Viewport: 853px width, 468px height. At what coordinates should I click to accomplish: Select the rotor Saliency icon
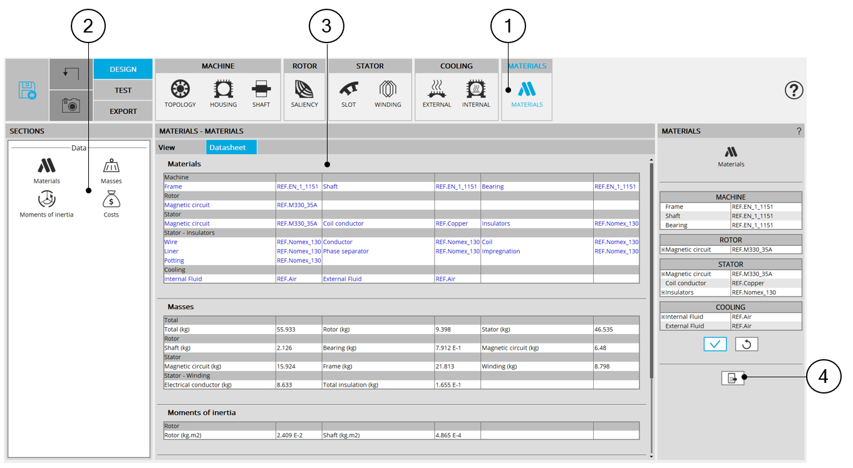[x=304, y=89]
